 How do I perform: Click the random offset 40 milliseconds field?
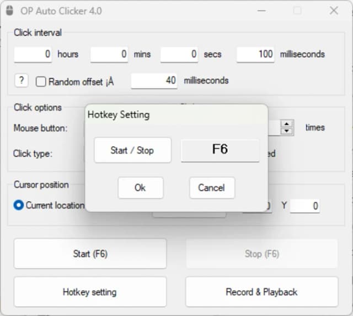click(154, 81)
